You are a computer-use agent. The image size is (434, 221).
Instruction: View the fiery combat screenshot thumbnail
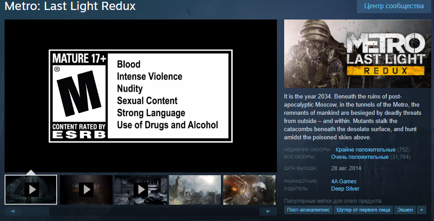[249, 190]
